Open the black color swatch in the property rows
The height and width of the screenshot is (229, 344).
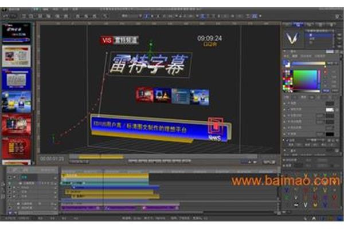point(330,134)
